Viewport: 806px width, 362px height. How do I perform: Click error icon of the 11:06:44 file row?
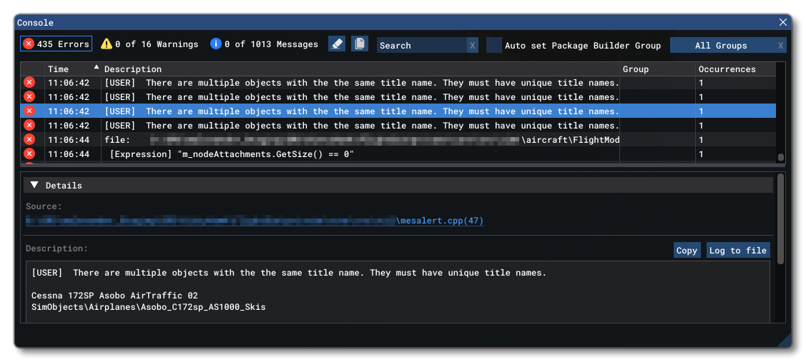(x=29, y=139)
